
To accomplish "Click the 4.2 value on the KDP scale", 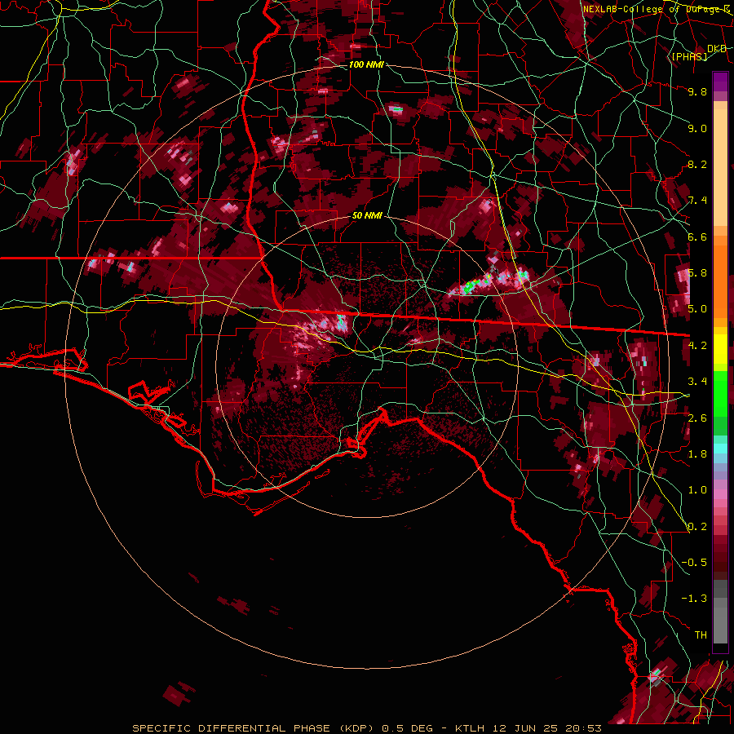I will (x=697, y=346).
